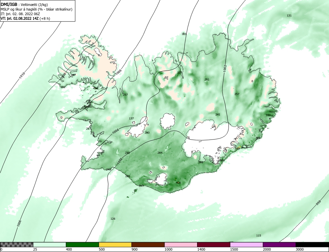Click the map value '251'
329x252 pixels.
[x=207, y=79]
